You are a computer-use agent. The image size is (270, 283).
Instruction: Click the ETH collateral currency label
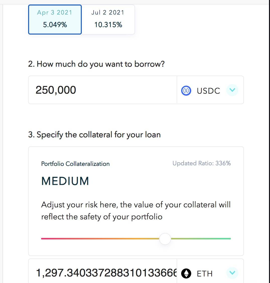point(205,274)
